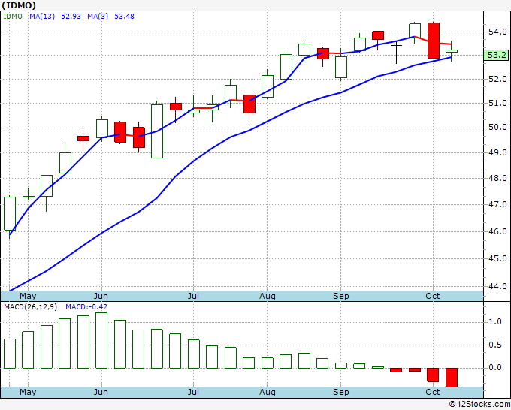This screenshot has height=410, width=511.
Task: Select the 52.93 moving average value
Action: (x=71, y=17)
